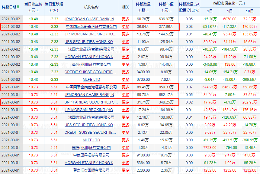Image resolution: width=260 pixels, height=174 pixels.
Task: Open 法国兴业证券(香港)有限公司 link dated 2021-03-02
Action: 91,49
